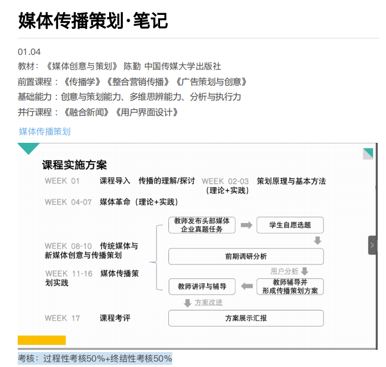Image resolution: width=386 pixels, height=367 pixels.
Task: Click the 方案展示汇报 box
Action: [245, 318]
